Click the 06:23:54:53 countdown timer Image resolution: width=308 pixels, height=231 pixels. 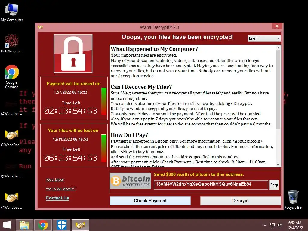click(x=71, y=158)
